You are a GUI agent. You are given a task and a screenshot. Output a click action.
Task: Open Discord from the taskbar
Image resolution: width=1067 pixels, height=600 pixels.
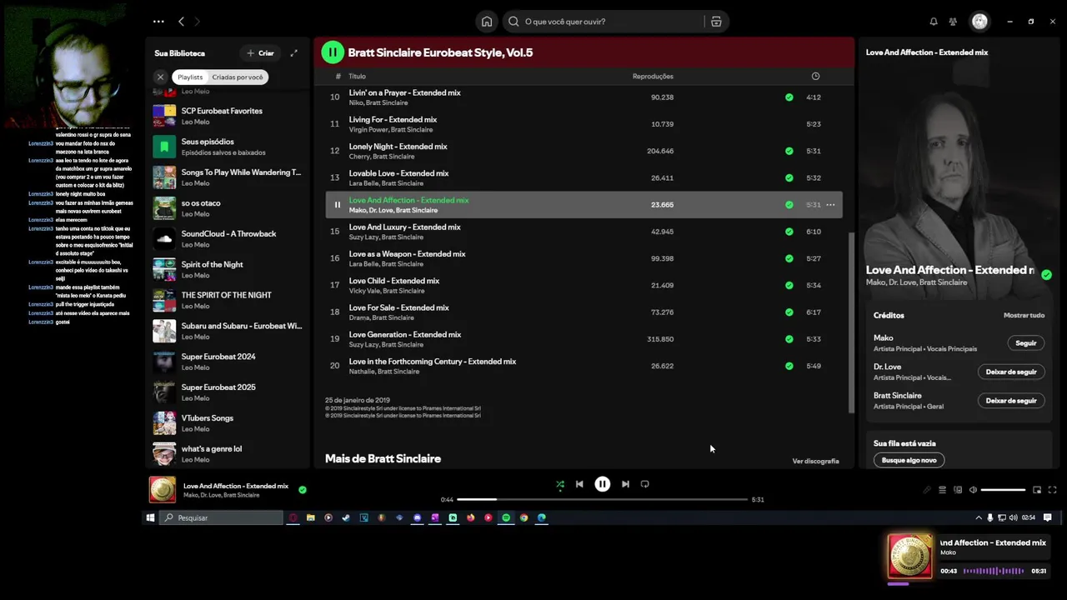click(x=417, y=517)
